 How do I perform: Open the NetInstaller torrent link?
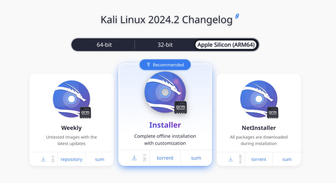coord(259,159)
